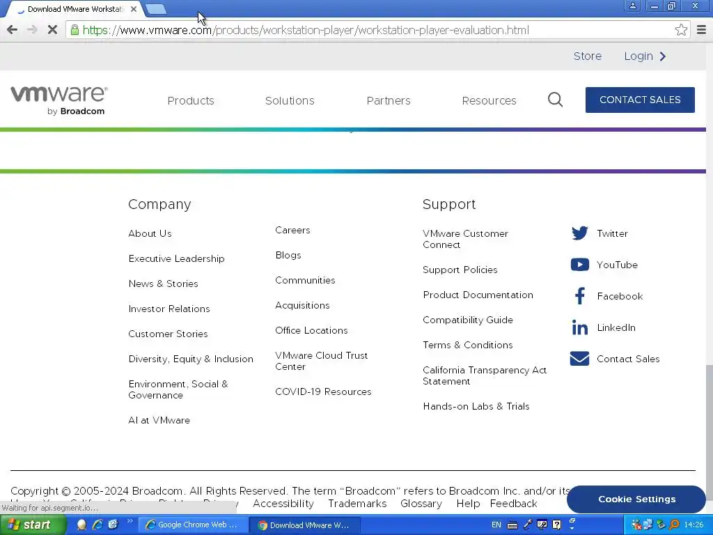Screen dimensions: 713x535
Task: Open Chrome user profile icon
Action: (x=632, y=6)
